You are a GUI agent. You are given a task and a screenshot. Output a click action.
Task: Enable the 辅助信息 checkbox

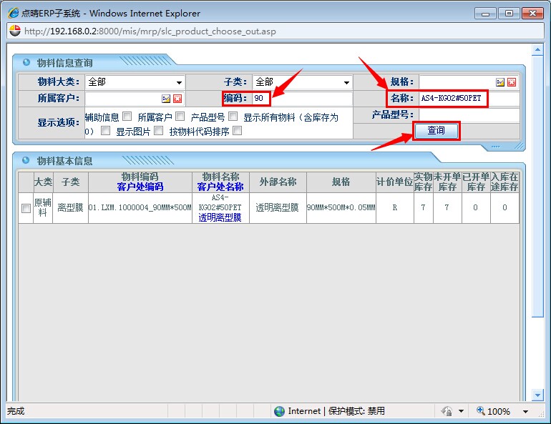(127, 116)
